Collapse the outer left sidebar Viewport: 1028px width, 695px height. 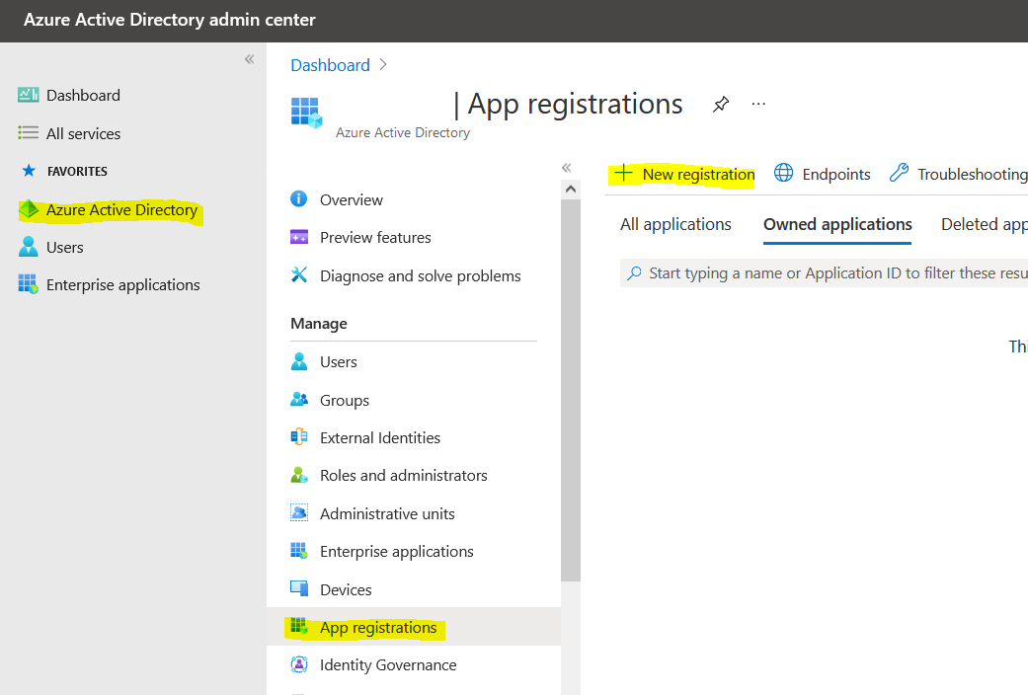(x=249, y=59)
